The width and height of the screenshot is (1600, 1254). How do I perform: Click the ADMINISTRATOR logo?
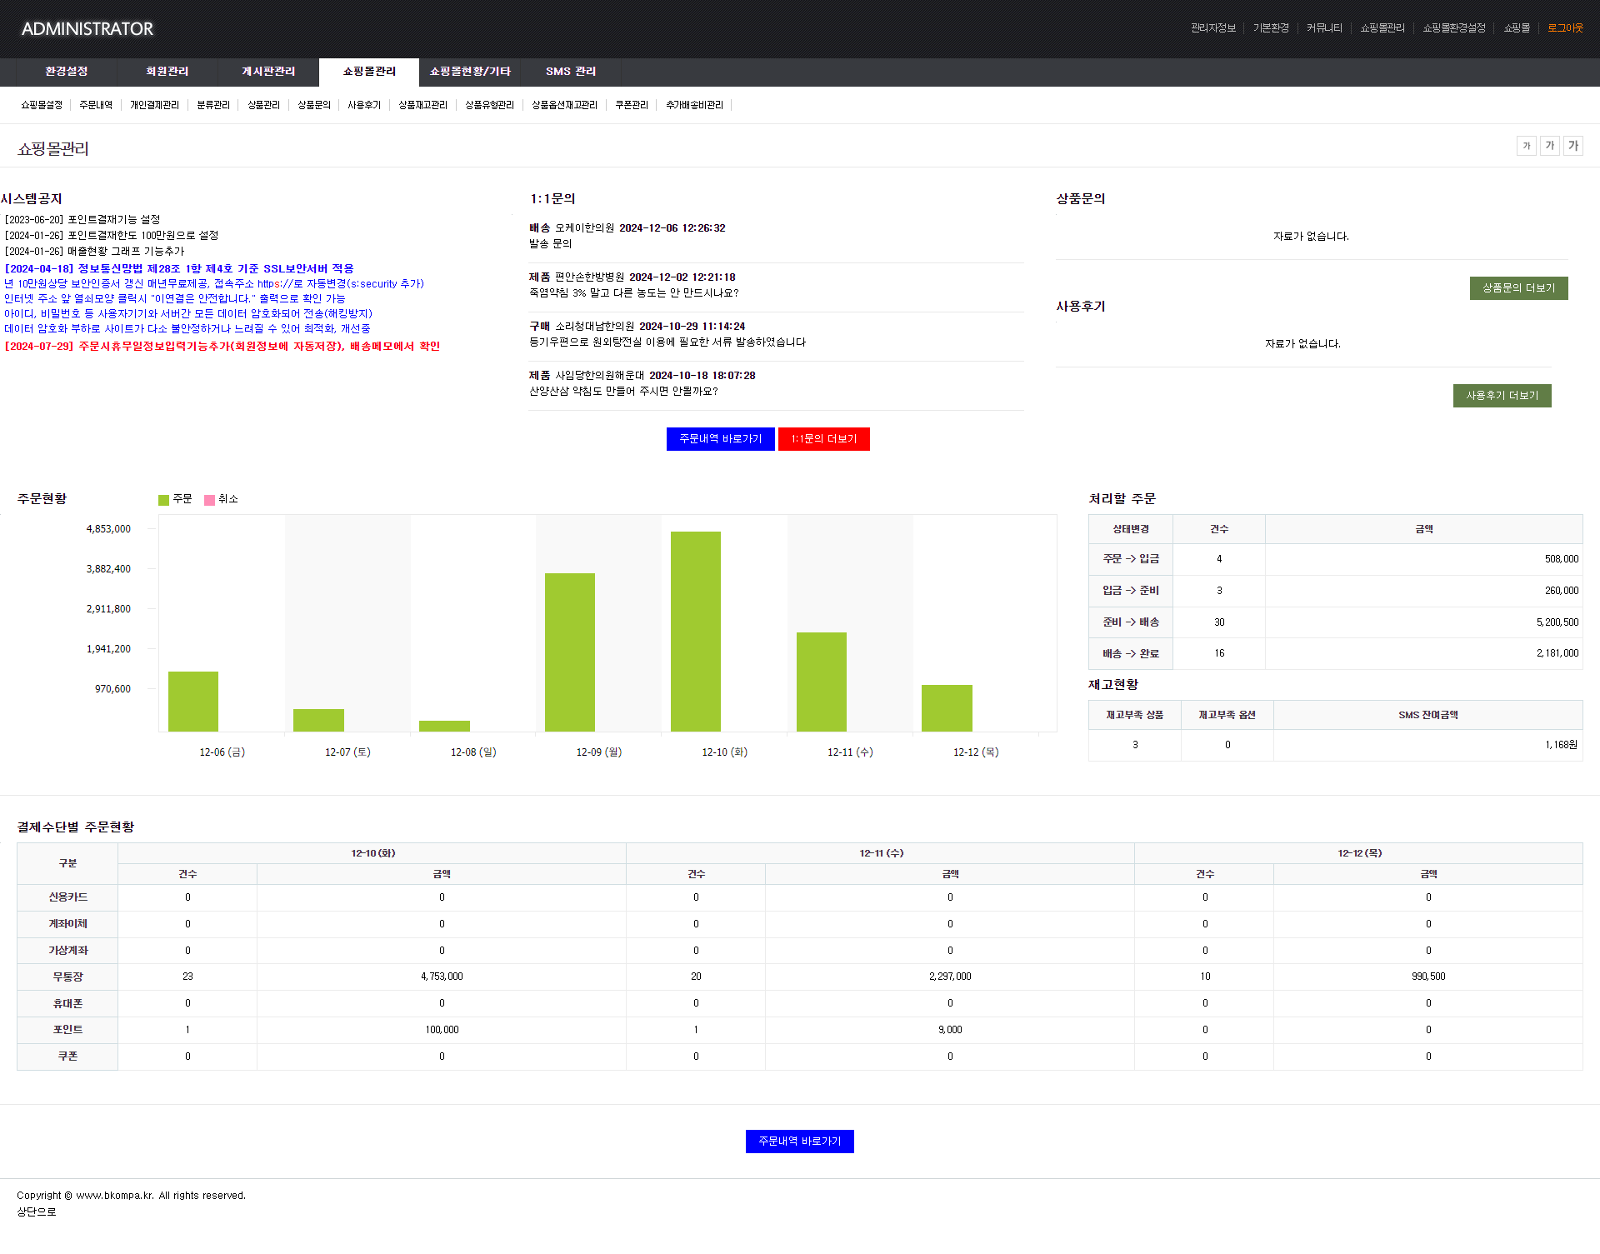pos(87,29)
